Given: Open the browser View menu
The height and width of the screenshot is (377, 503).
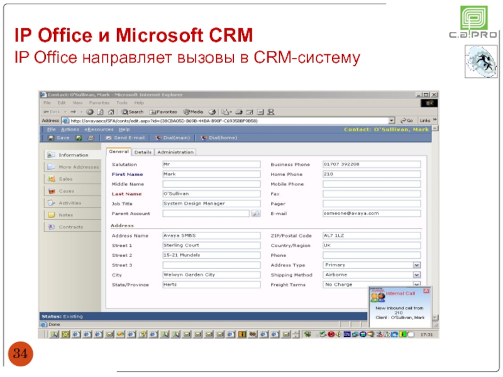Looking at the screenshot, I should point(77,103).
